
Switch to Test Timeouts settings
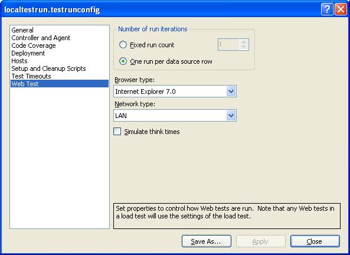31,76
